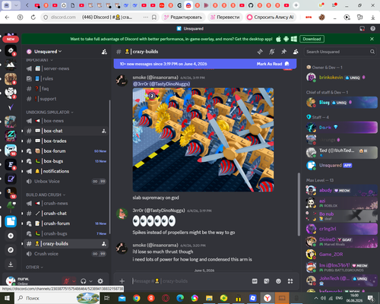The height and width of the screenshot is (304, 380).
Task: Click Download Apps icon in server rail
Action: click(x=11, y=264)
